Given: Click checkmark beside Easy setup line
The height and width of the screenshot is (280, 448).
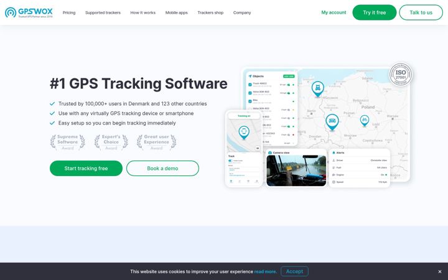Looking at the screenshot, I should pos(52,123).
